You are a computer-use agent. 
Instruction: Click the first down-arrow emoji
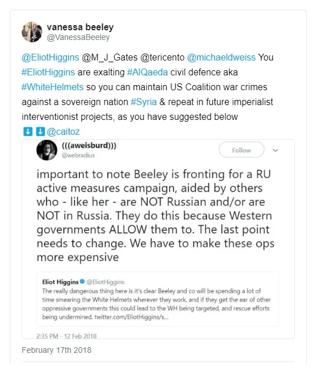(x=28, y=132)
